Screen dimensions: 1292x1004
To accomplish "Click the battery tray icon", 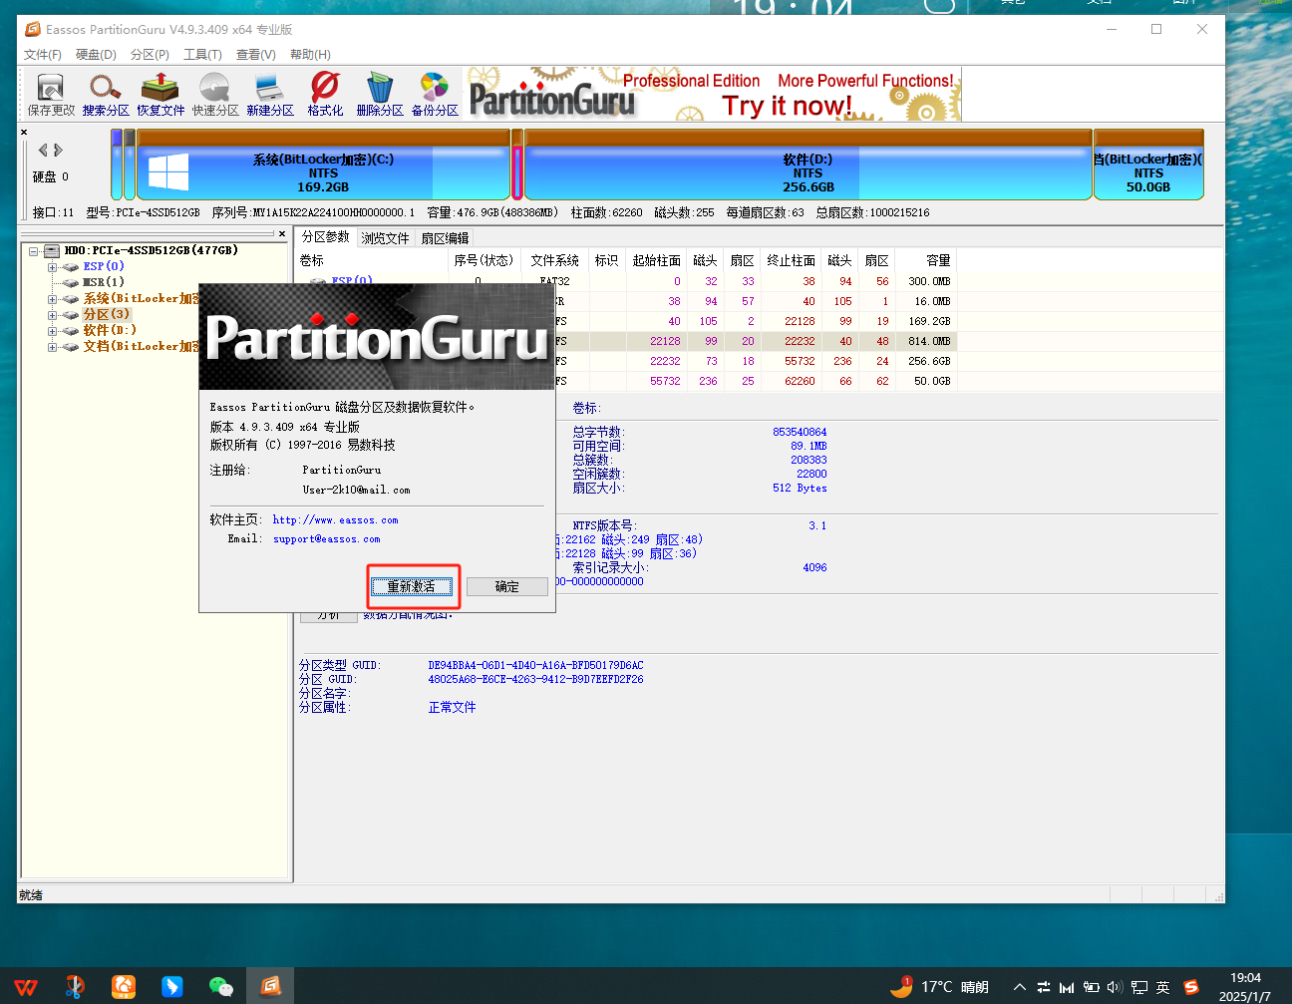I will coord(1092,987).
